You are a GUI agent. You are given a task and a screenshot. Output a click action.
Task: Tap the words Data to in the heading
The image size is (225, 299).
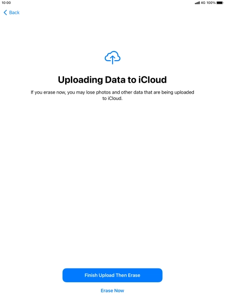[x=121, y=80]
